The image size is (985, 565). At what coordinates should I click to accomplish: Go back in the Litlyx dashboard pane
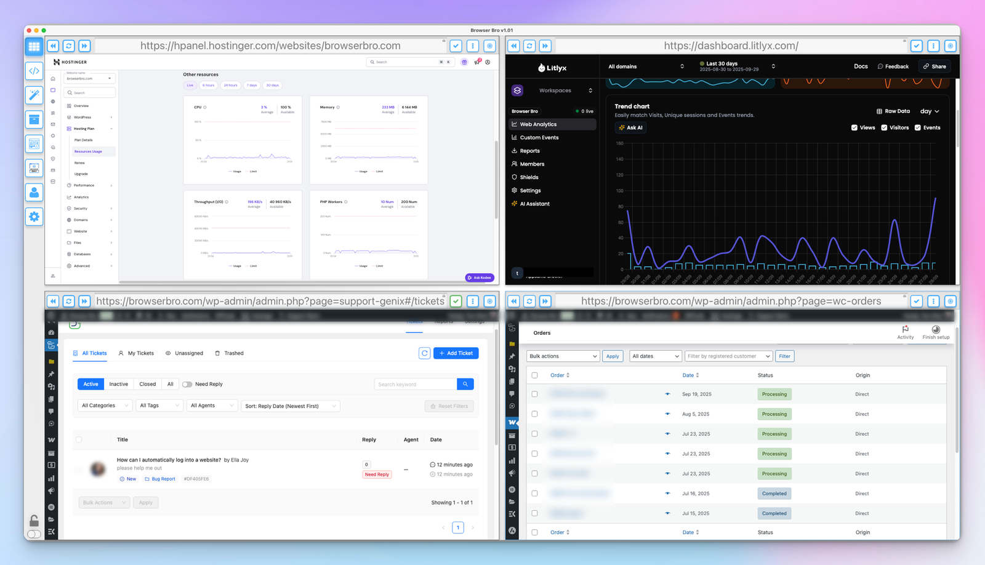513,46
